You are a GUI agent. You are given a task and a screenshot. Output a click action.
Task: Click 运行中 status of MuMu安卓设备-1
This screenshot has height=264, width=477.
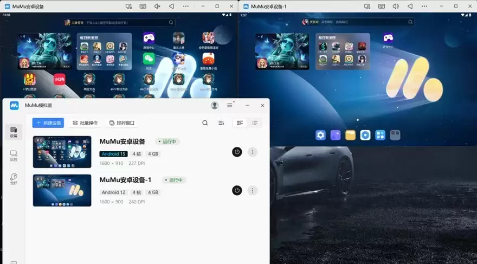tap(174, 180)
